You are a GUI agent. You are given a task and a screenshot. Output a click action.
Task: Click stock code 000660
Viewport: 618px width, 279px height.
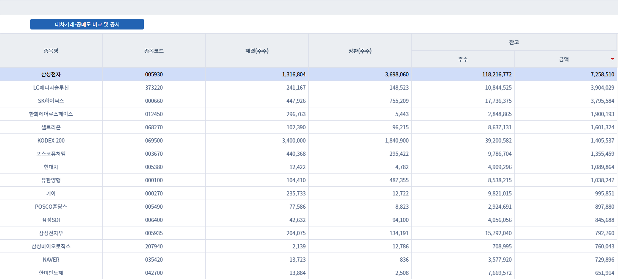tap(154, 101)
